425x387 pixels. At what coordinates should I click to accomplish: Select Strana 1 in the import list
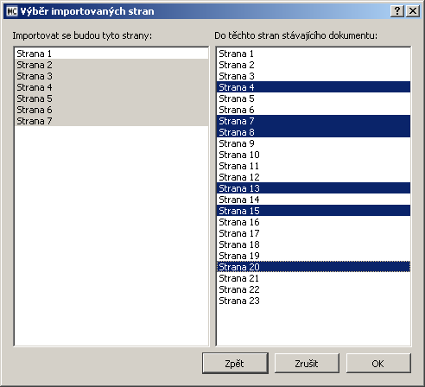pos(111,54)
